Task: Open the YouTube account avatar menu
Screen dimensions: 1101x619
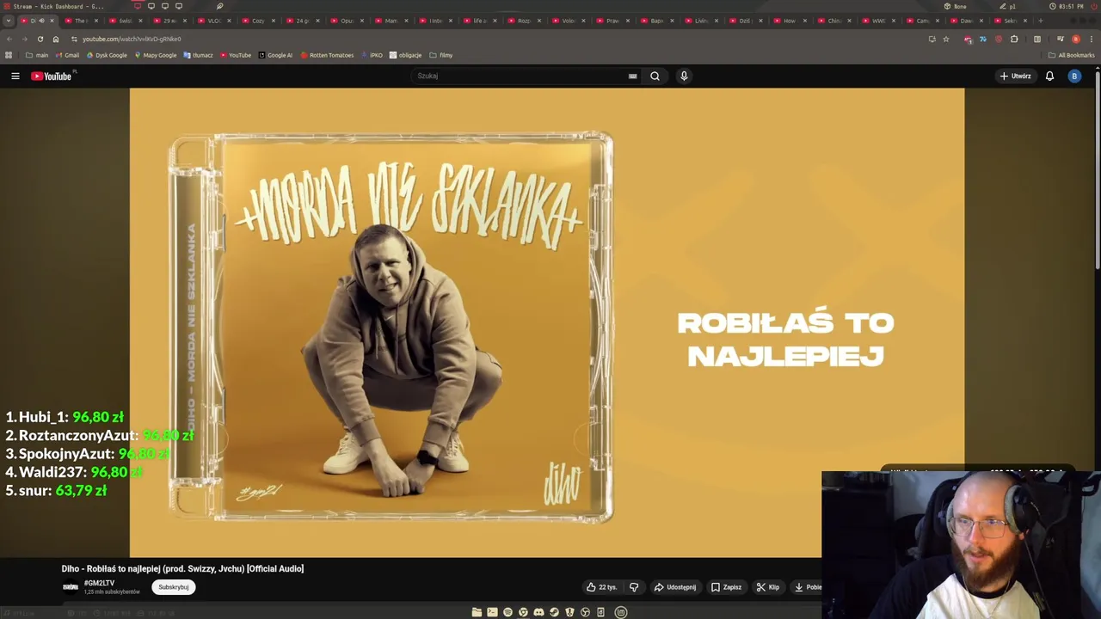Action: pos(1074,76)
